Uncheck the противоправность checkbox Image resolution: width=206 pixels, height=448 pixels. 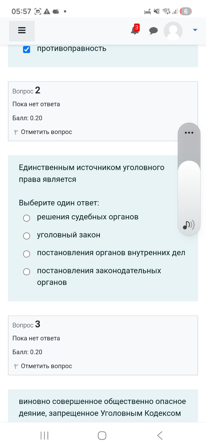[26, 49]
